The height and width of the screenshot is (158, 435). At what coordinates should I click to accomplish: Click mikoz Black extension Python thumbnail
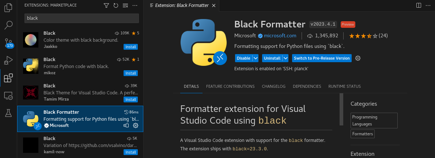[x=30, y=66]
